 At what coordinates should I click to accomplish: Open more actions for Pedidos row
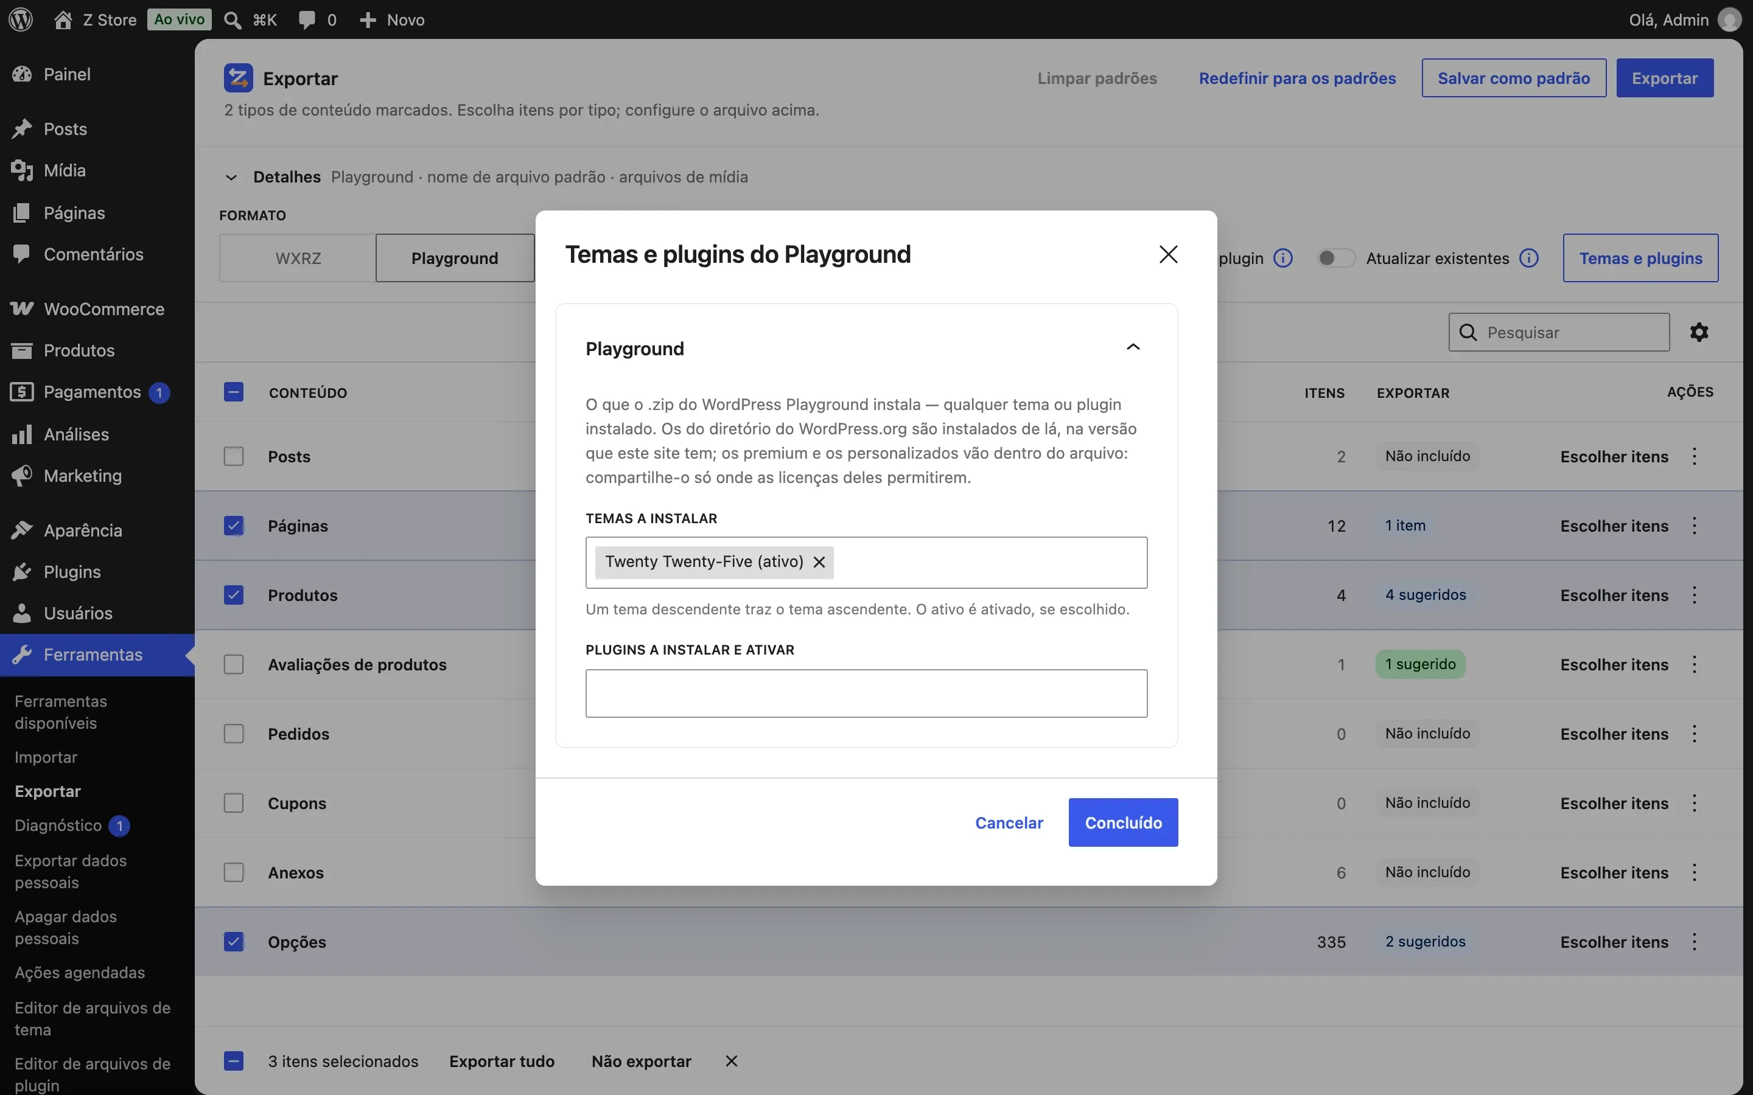click(x=1695, y=734)
